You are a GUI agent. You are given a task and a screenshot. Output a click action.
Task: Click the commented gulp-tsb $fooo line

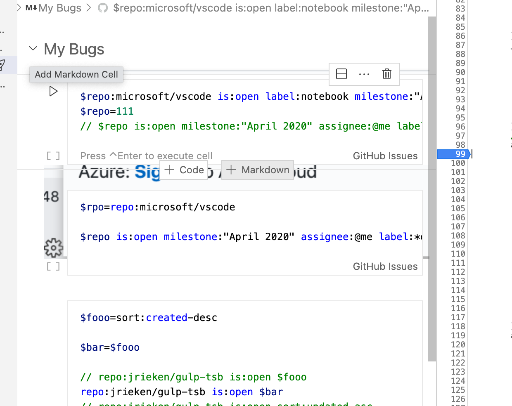pyautogui.click(x=194, y=377)
